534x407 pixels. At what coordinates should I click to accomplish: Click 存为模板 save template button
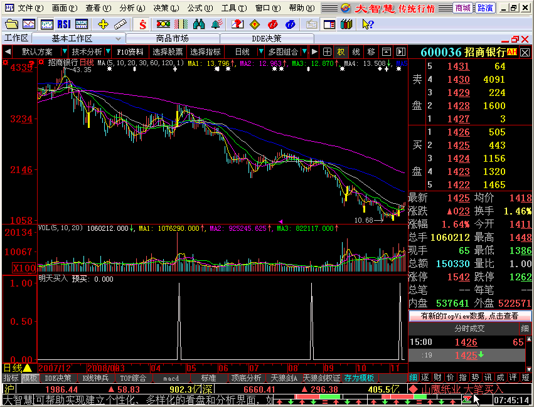click(360, 378)
